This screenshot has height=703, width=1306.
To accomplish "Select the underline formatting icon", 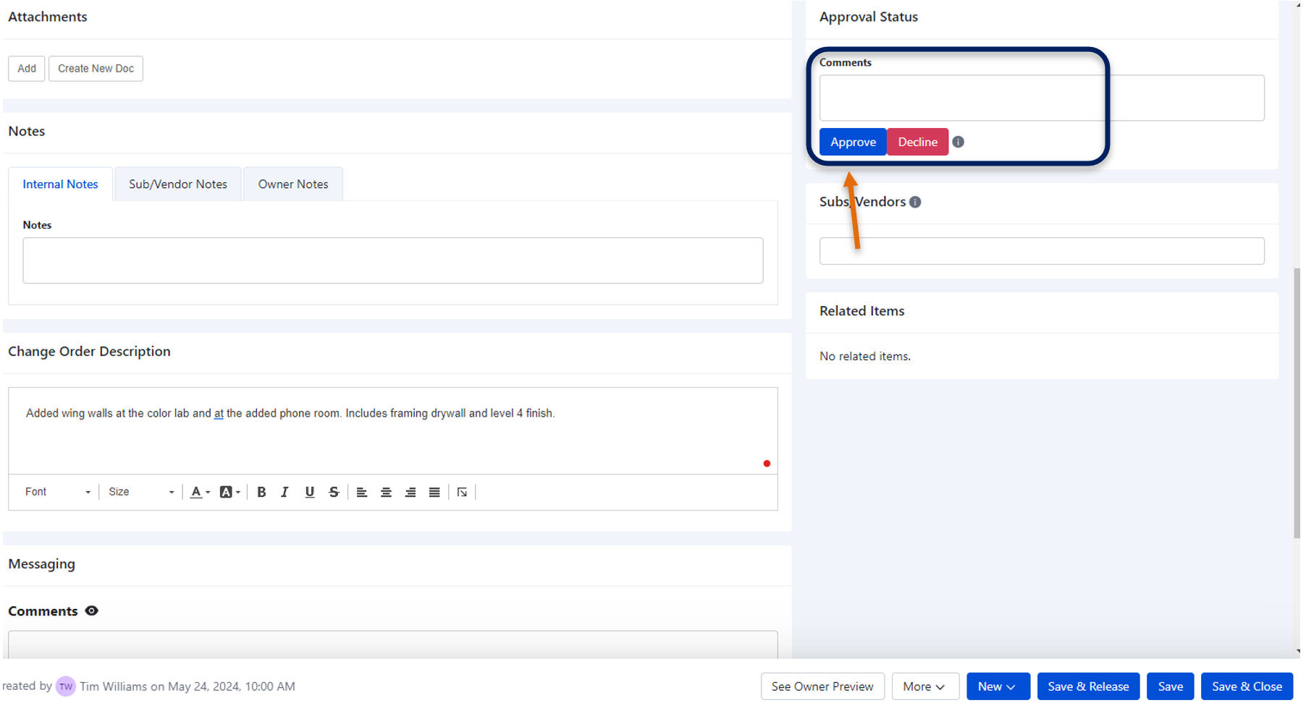I will coord(310,492).
